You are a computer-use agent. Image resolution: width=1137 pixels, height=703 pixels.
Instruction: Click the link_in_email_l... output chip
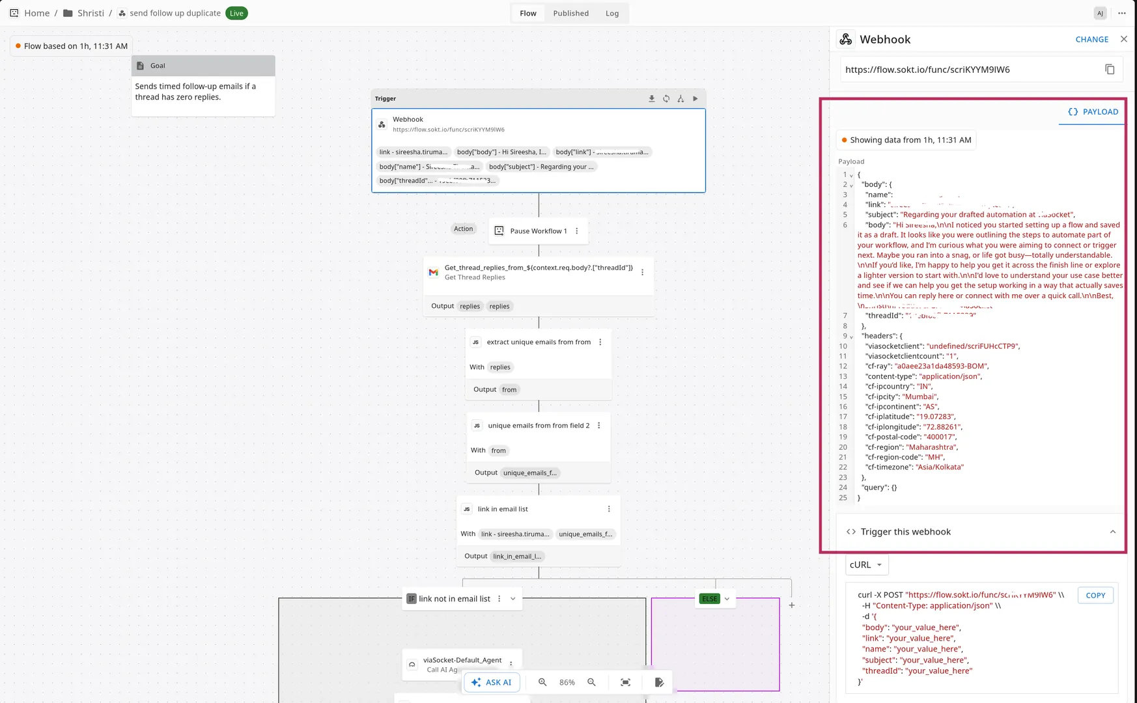(517, 557)
